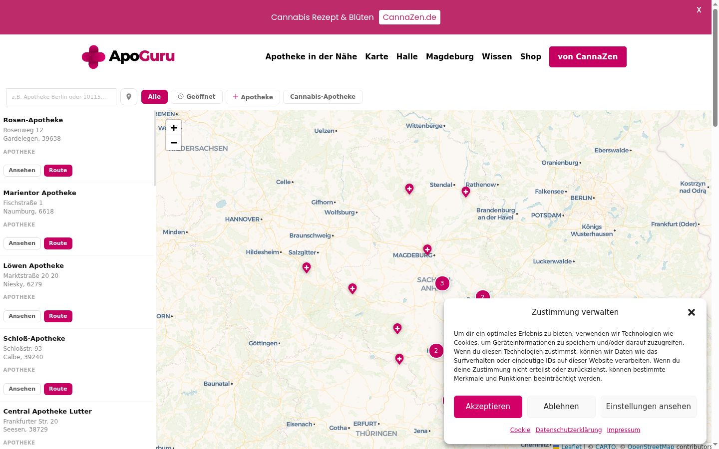Close the Zustimmung verwalten dialog

692,312
